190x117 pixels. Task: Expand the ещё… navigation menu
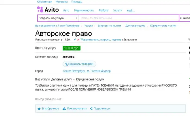pos(131,10)
